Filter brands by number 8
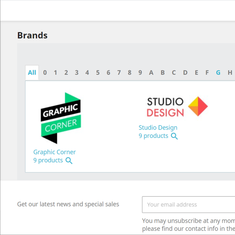Image resolution: width=235 pixels, height=235 pixels. coord(130,72)
